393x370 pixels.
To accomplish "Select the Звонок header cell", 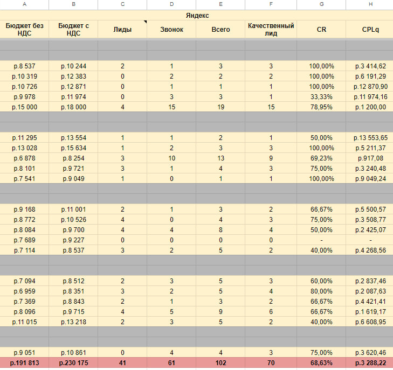I will click(x=171, y=29).
